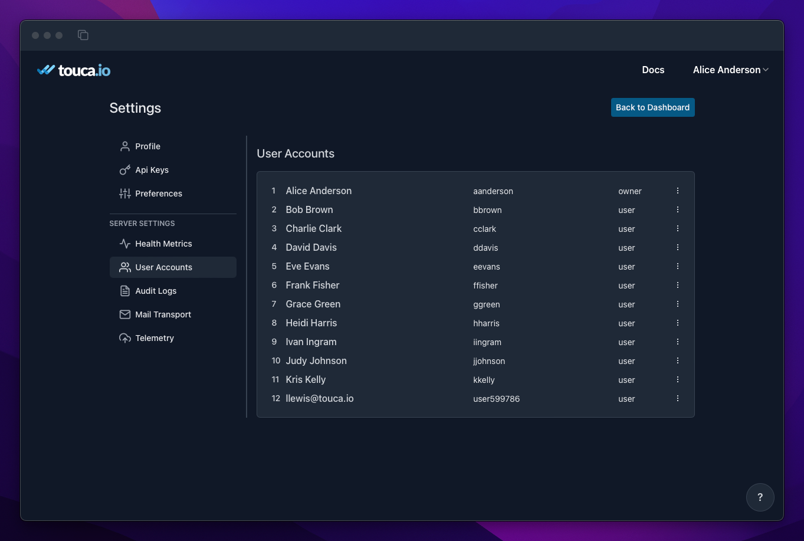Click the name Kris Kelly
This screenshot has height=541, width=804.
coord(306,379)
